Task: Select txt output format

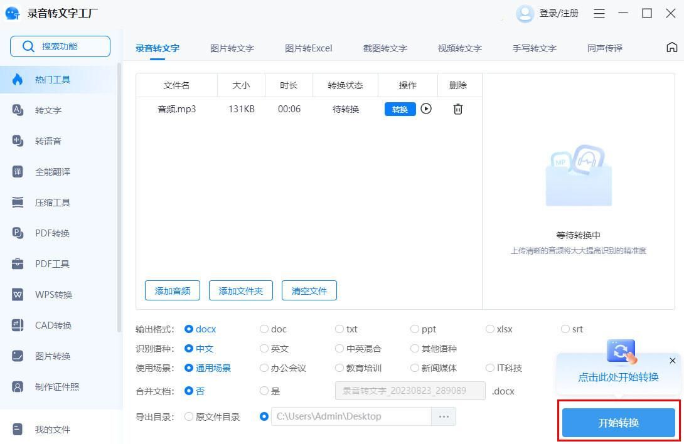Action: 339,329
